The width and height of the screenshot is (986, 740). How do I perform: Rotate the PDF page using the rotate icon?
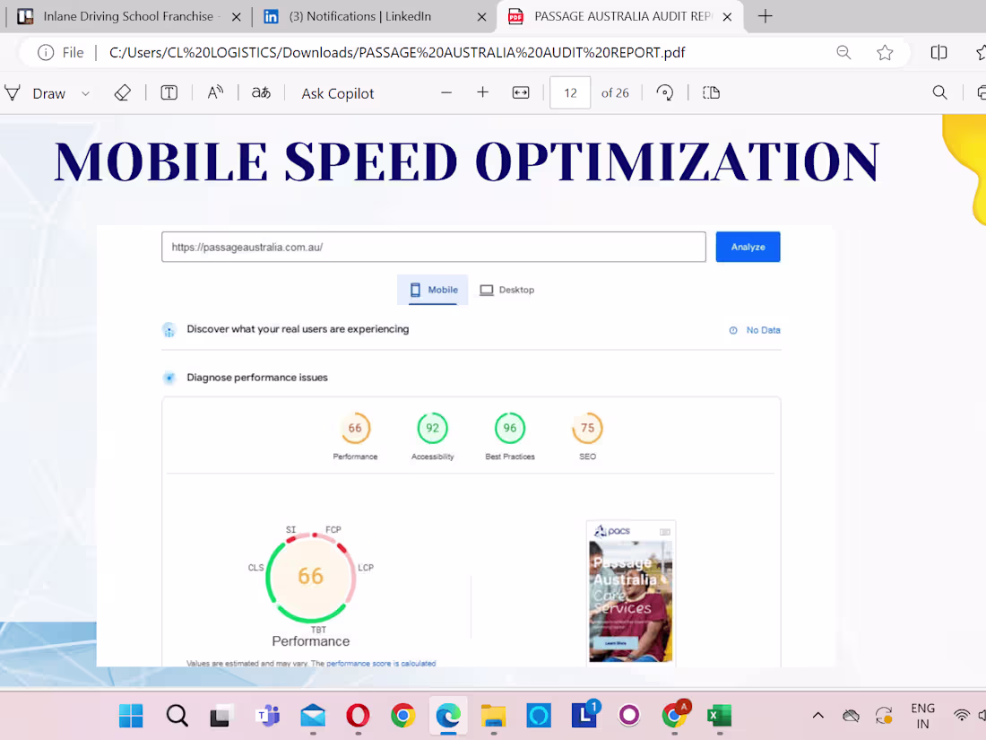point(665,92)
